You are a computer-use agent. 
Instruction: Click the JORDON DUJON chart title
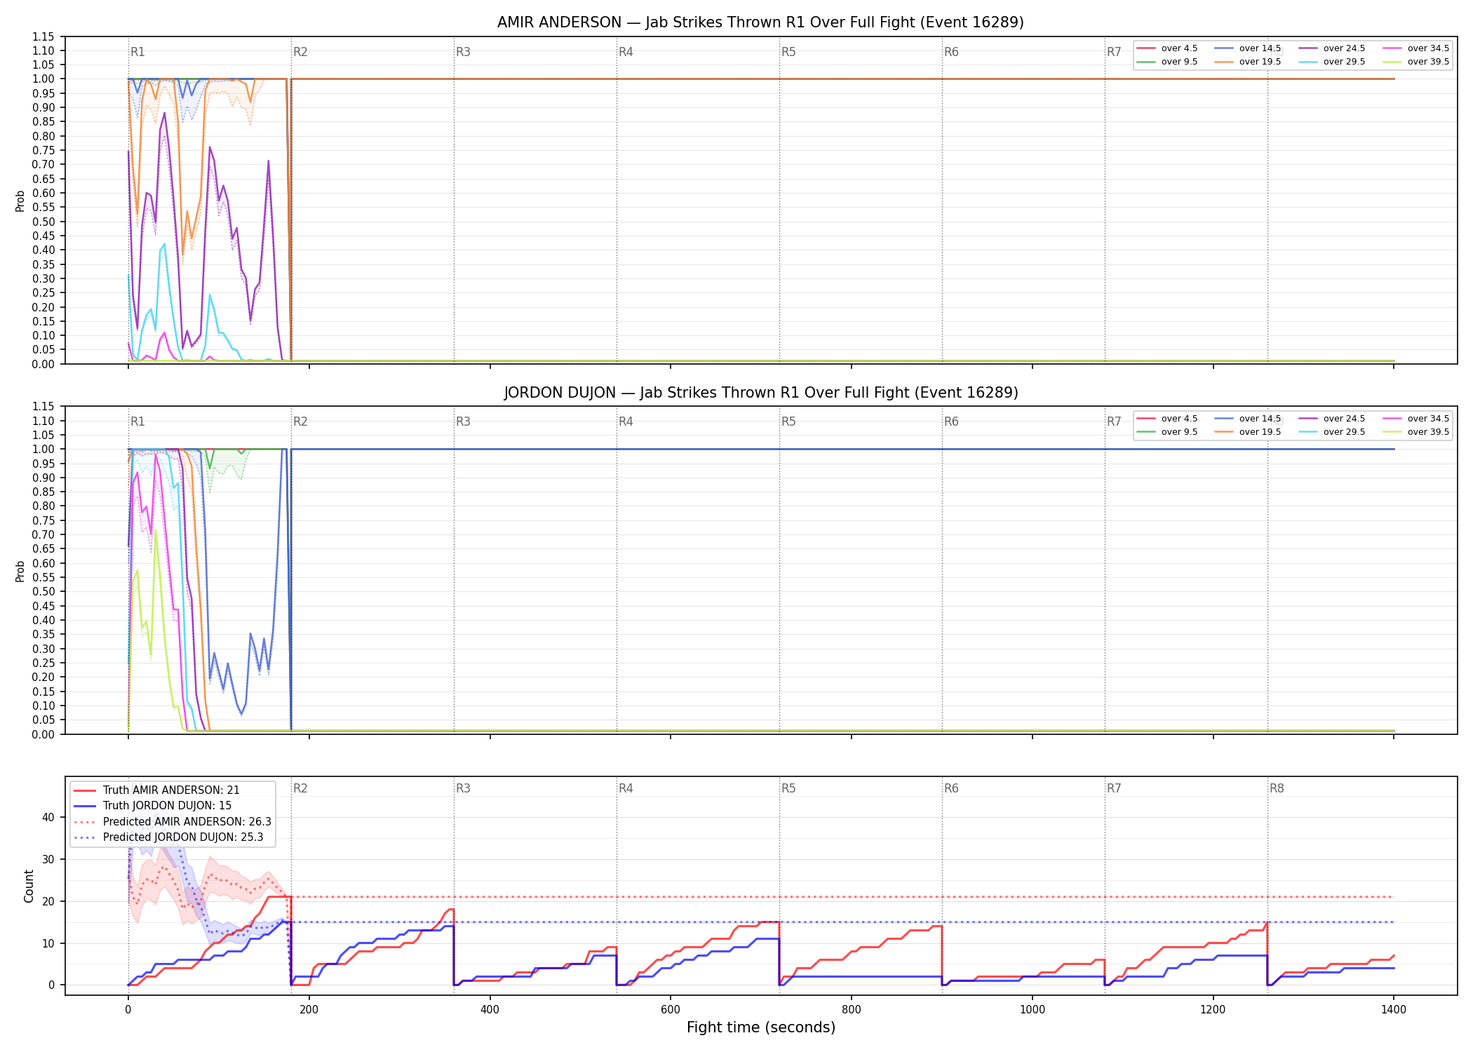pyautogui.click(x=760, y=393)
